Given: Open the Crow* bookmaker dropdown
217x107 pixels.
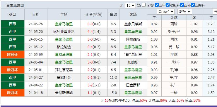Looking at the screenshot, I should click(x=166, y=12).
